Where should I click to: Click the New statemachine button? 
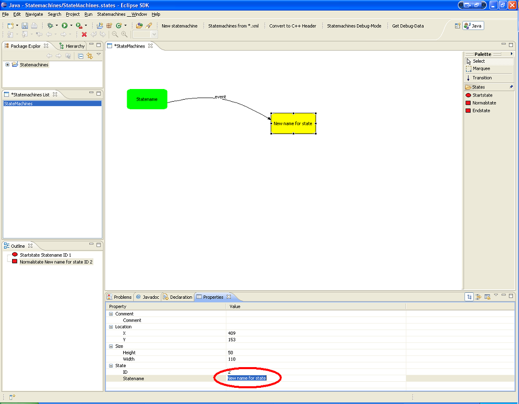click(x=179, y=26)
